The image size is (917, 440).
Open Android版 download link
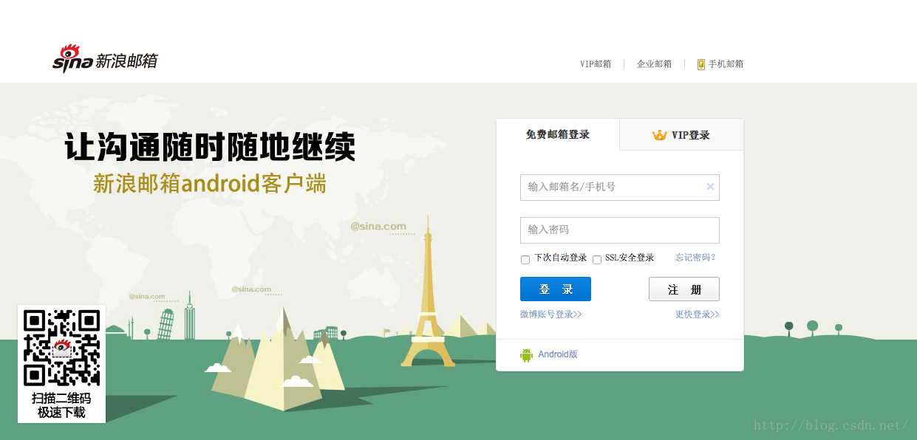[x=558, y=354]
